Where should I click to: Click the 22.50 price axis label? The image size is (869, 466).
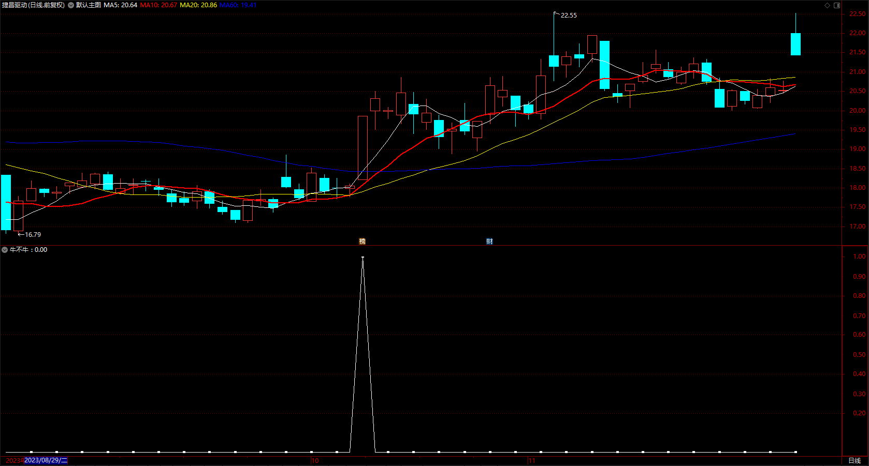[857, 14]
